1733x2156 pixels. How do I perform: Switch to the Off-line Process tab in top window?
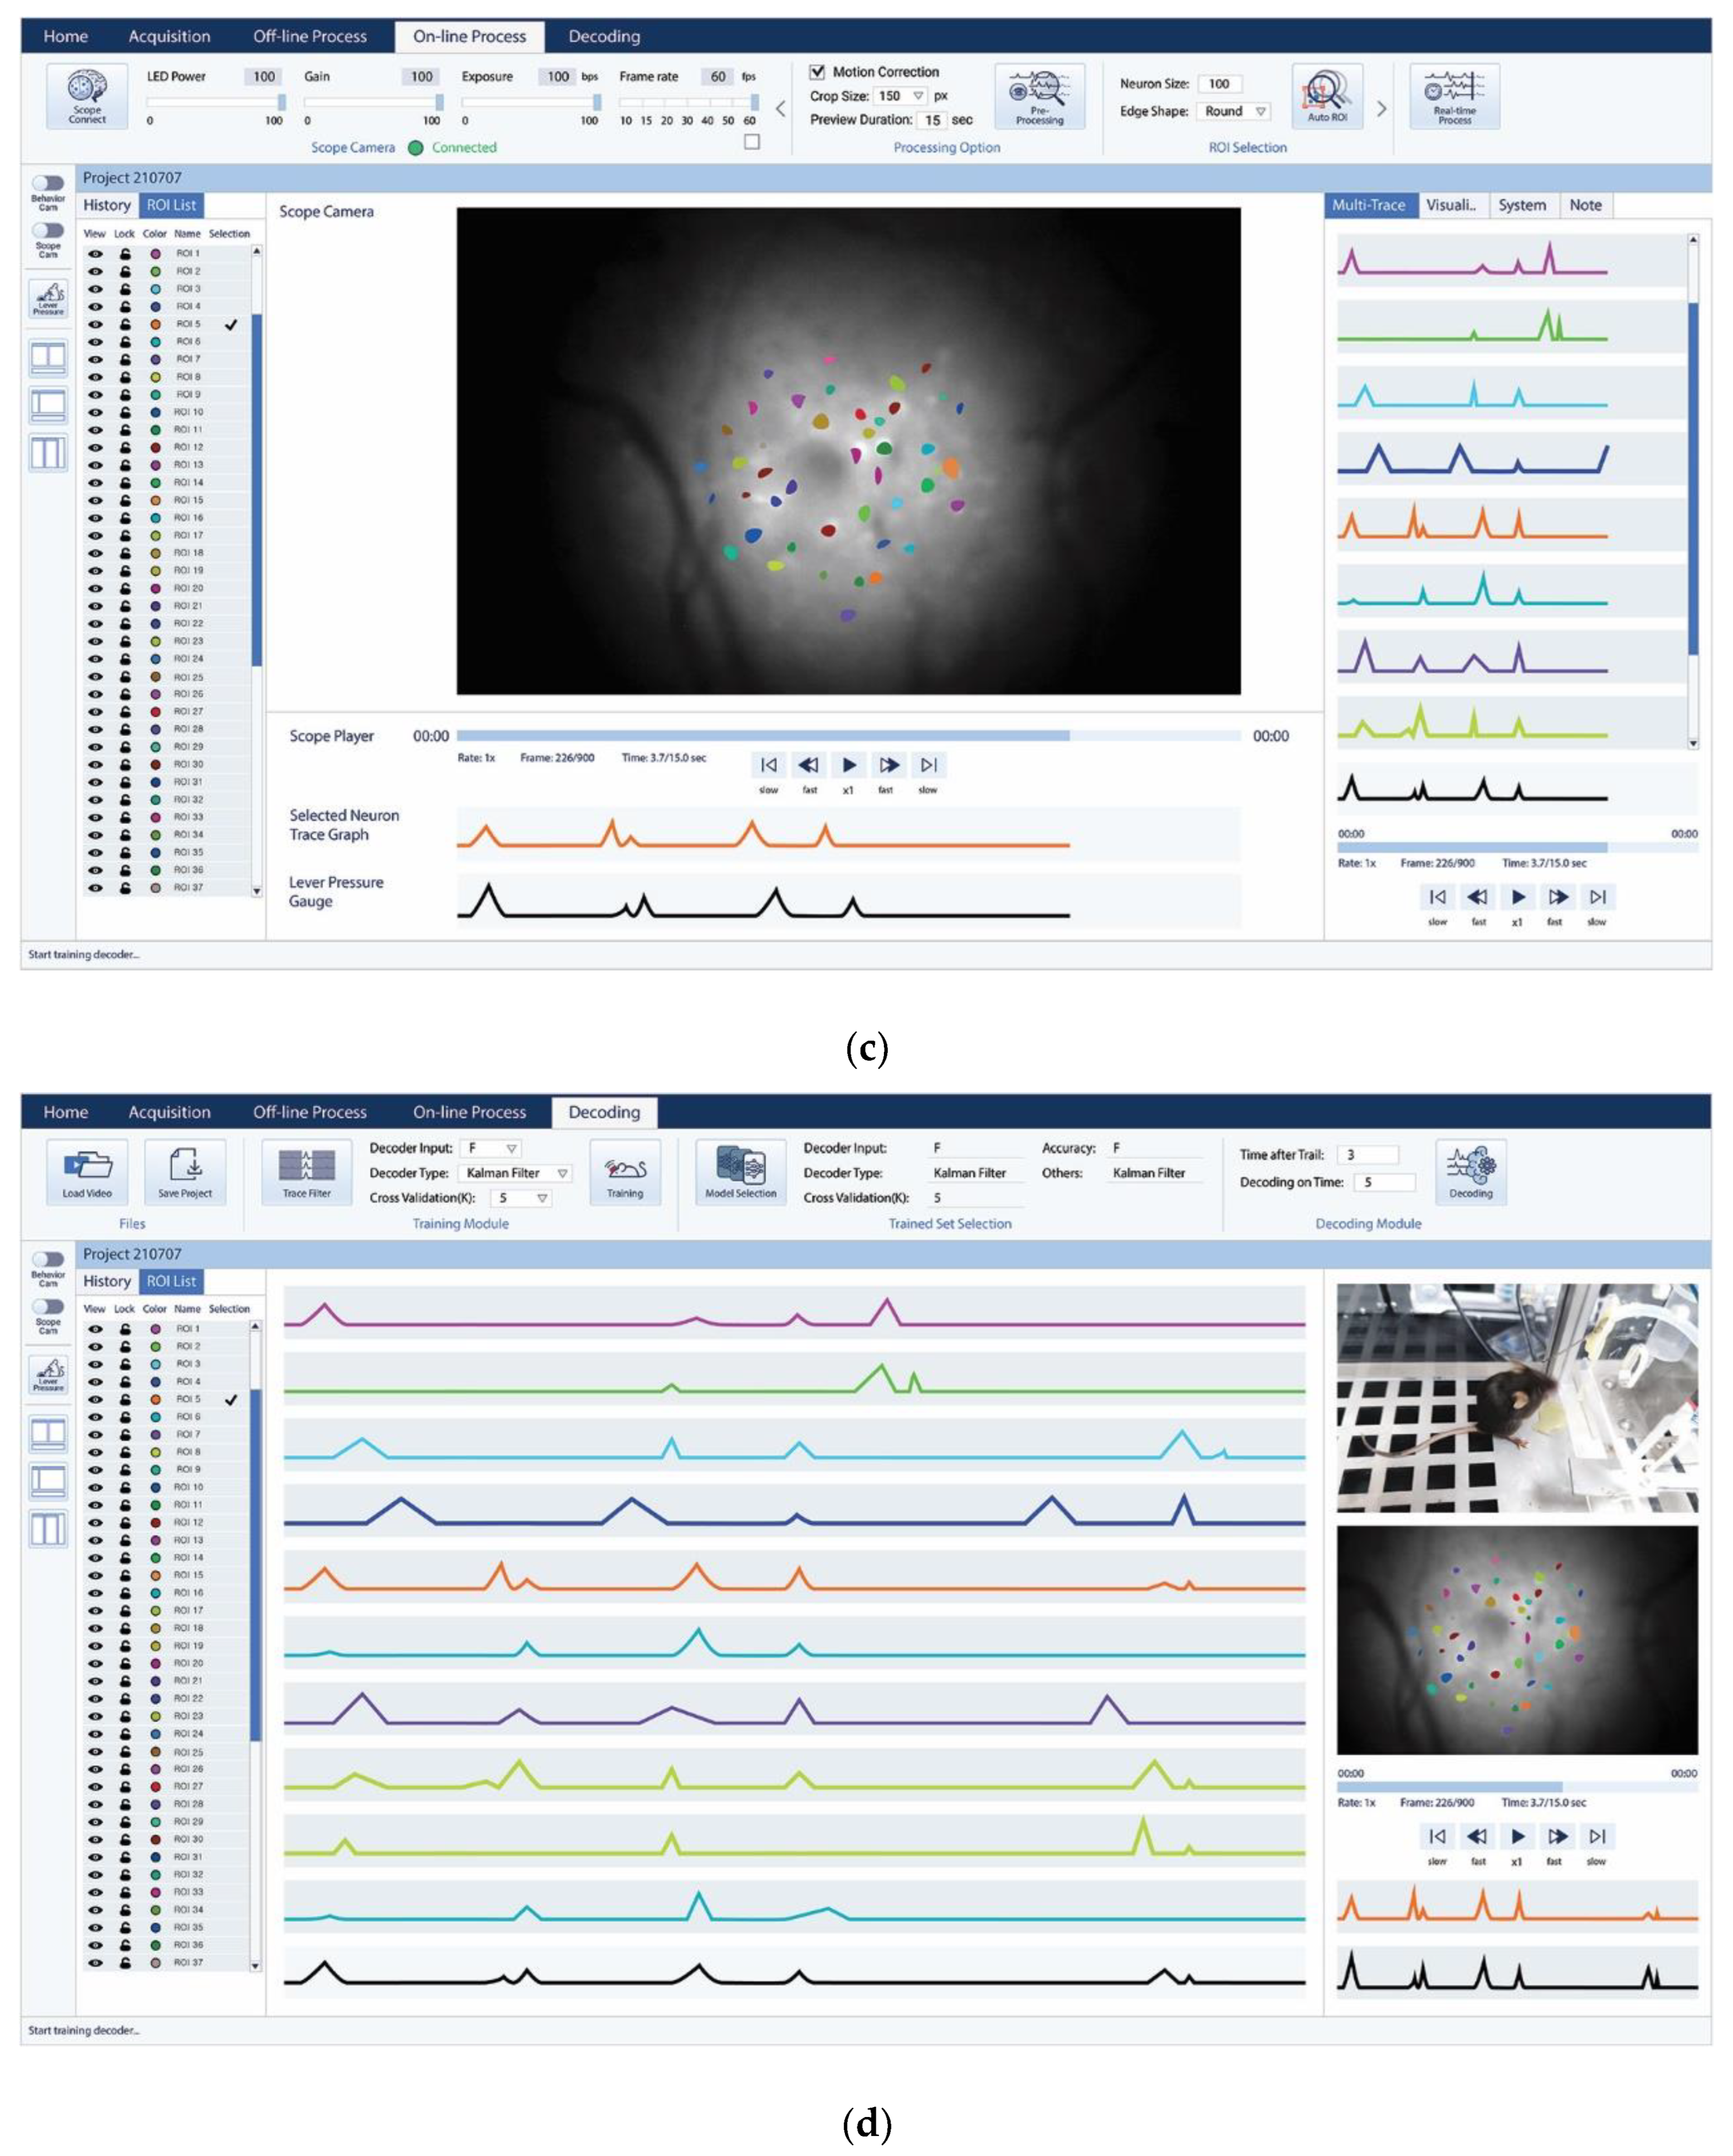[x=309, y=36]
